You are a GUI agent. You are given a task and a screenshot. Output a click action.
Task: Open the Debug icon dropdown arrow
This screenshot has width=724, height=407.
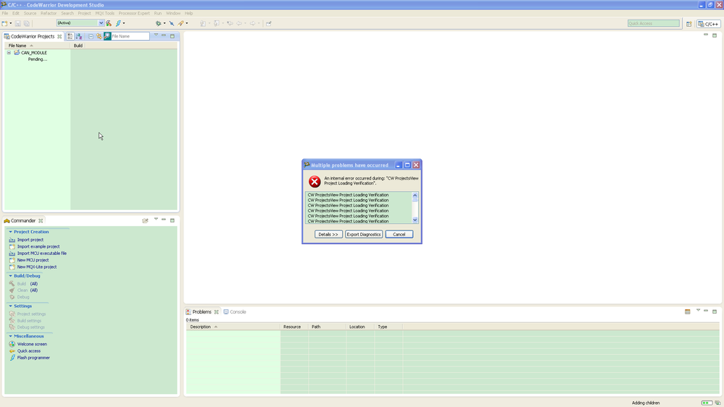point(165,23)
